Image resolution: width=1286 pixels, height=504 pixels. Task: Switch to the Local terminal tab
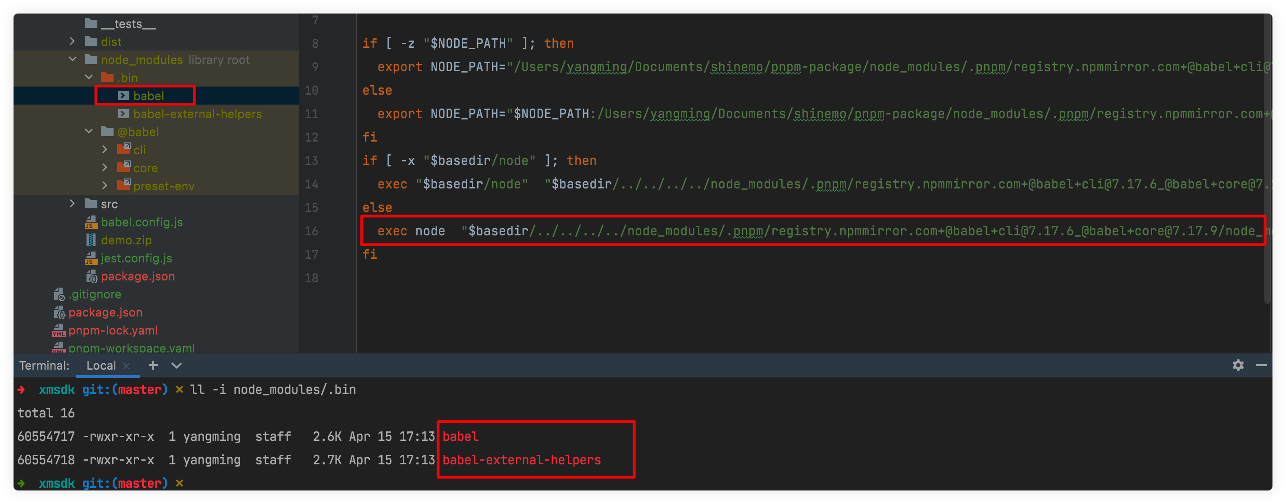coord(101,365)
